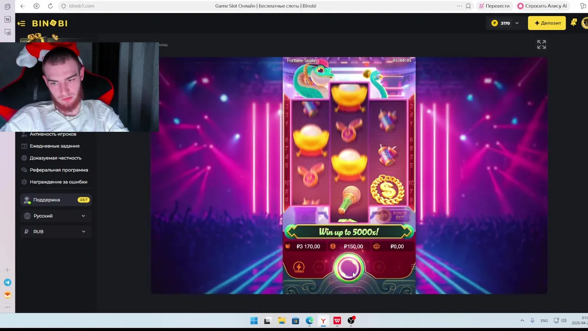Open the slot game hamburger menu

(x=413, y=267)
